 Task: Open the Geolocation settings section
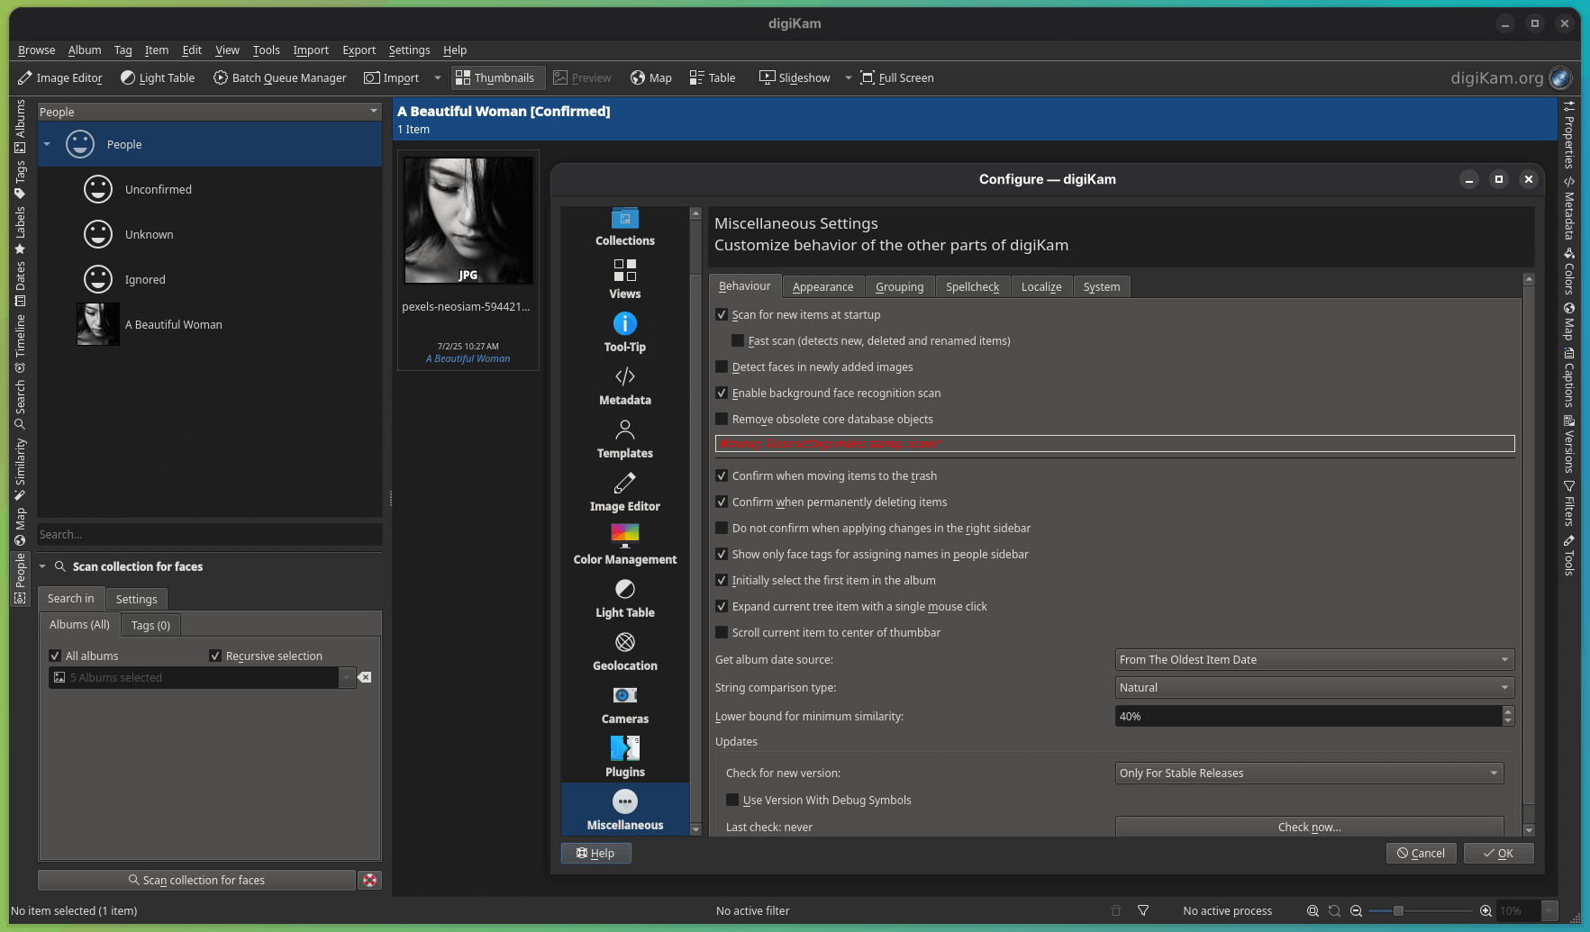[624, 649]
